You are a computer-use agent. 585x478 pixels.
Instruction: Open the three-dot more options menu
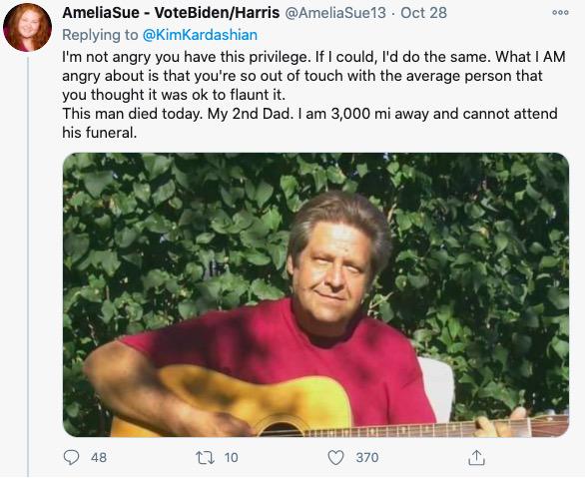click(560, 12)
